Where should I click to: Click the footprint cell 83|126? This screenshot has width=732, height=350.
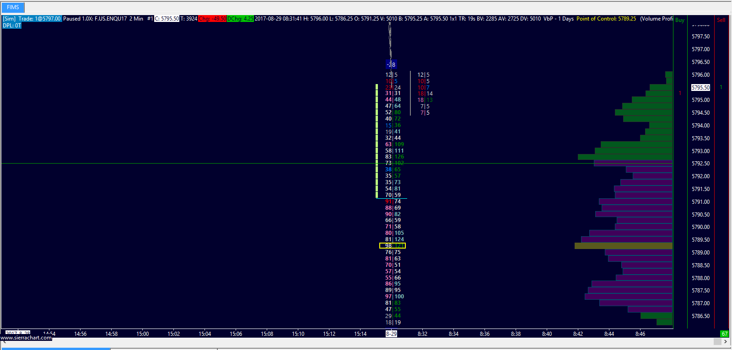[394, 157]
